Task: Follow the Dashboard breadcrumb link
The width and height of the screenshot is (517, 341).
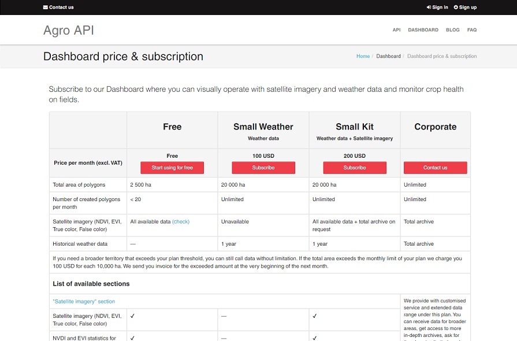Action: pyautogui.click(x=388, y=56)
